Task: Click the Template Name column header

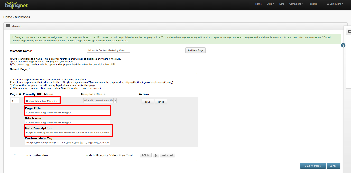Action: pyautogui.click(x=93, y=94)
